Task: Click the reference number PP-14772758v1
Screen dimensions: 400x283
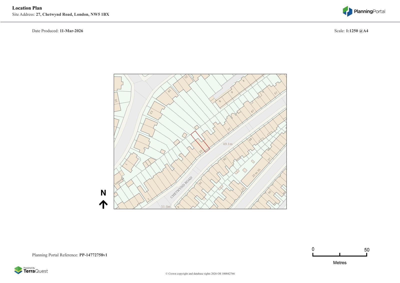Action: 93,255
